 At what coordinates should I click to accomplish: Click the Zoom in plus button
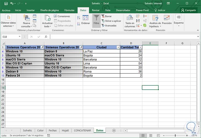pyautogui.click(x=187, y=136)
